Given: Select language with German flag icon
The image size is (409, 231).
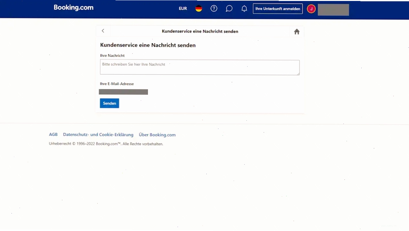Looking at the screenshot, I should 199,9.
